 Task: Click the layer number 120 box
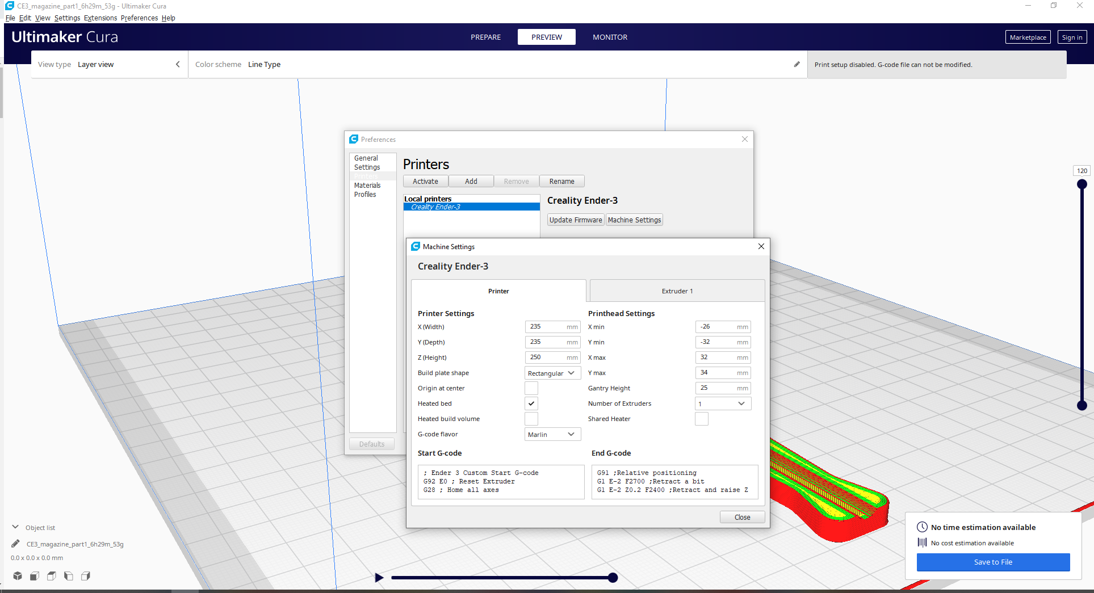pos(1082,171)
